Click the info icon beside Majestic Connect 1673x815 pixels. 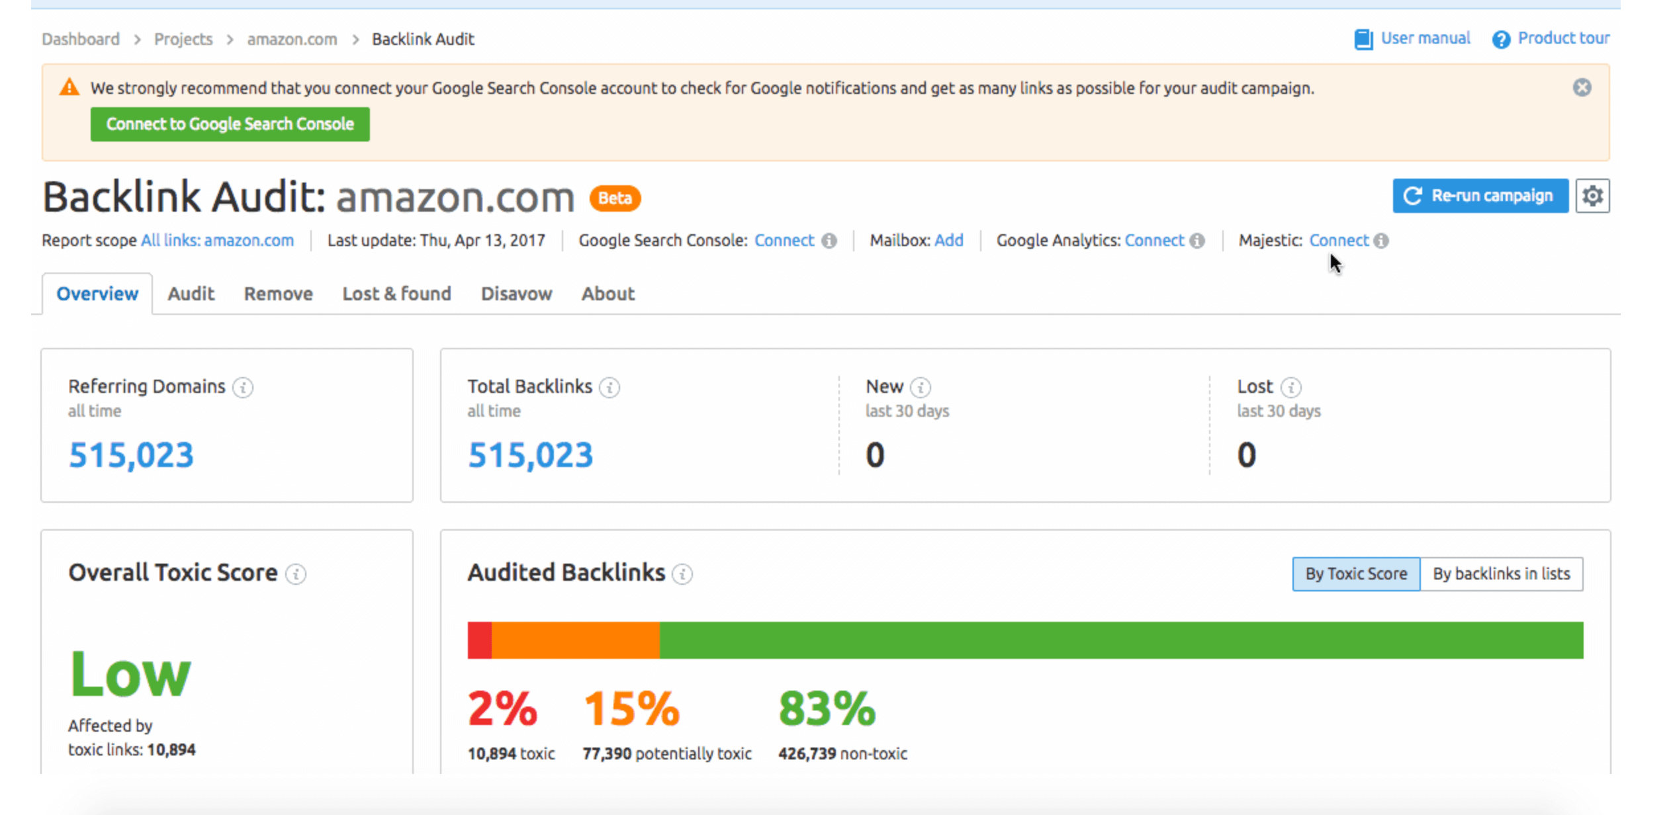[1382, 241]
